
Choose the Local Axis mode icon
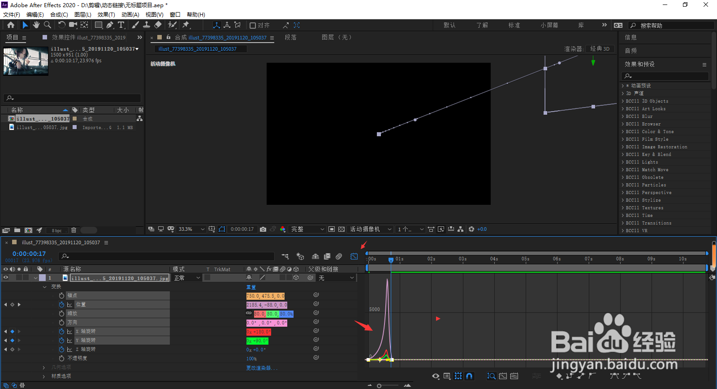(x=216, y=25)
